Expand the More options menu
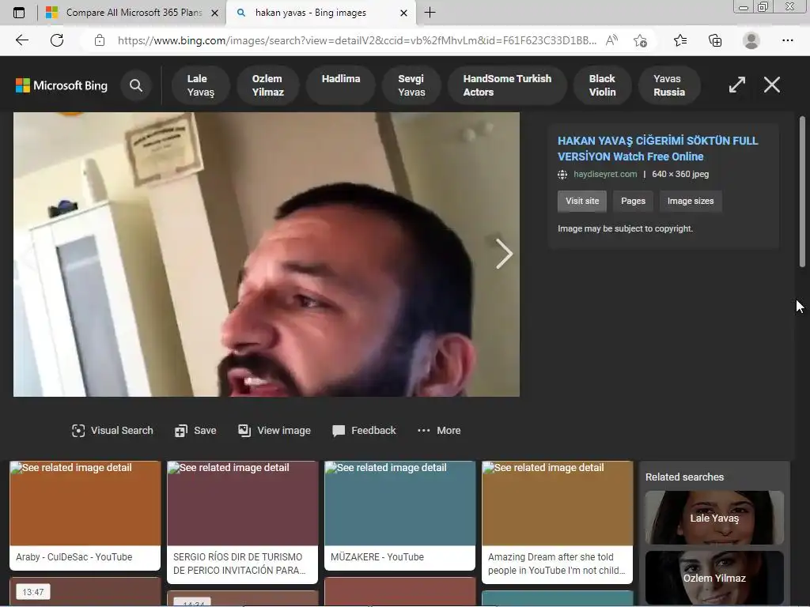This screenshot has height=607, width=810. 439,431
